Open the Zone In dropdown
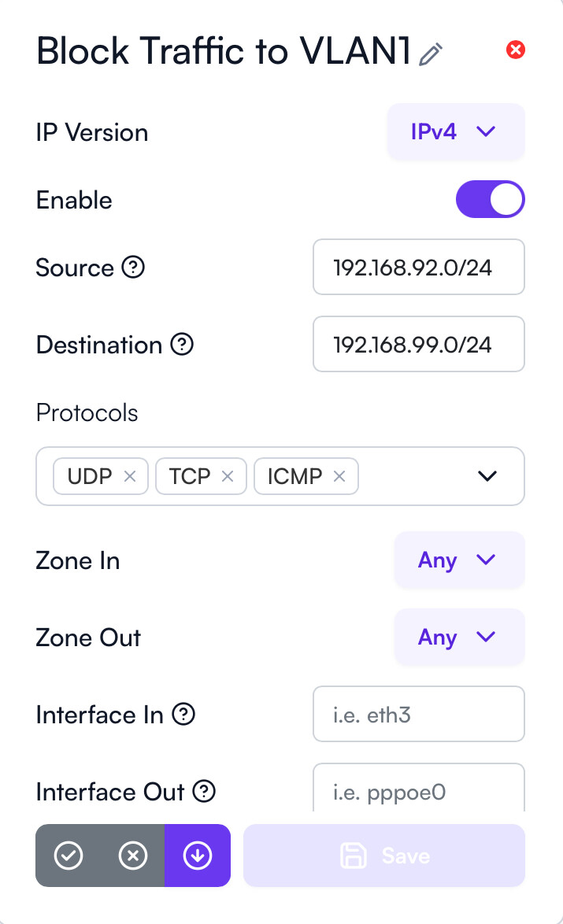 point(458,560)
